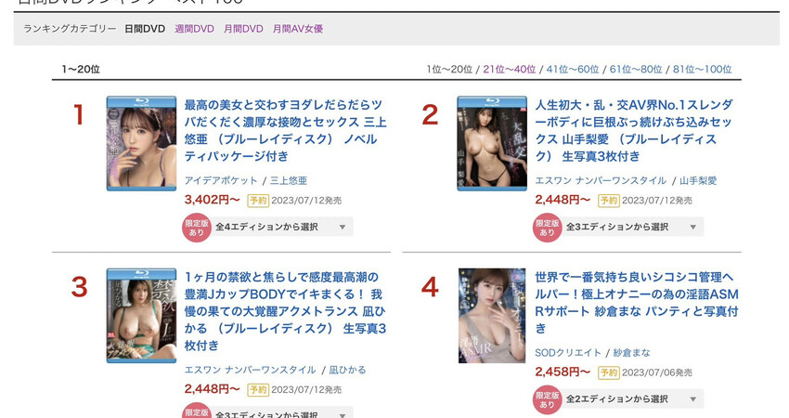Screen dimensions: 789x418
Task: Click the rank 4 product cover thumbnail
Action: tap(492, 316)
